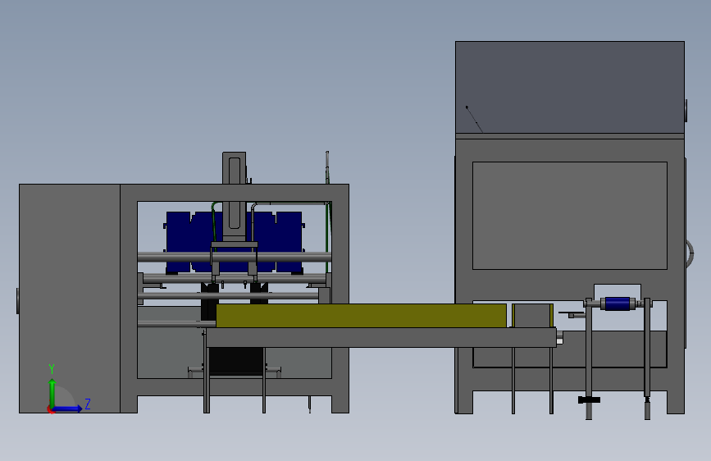Select the small blue cylinder on the right stand
The image size is (711, 461).
coord(618,304)
